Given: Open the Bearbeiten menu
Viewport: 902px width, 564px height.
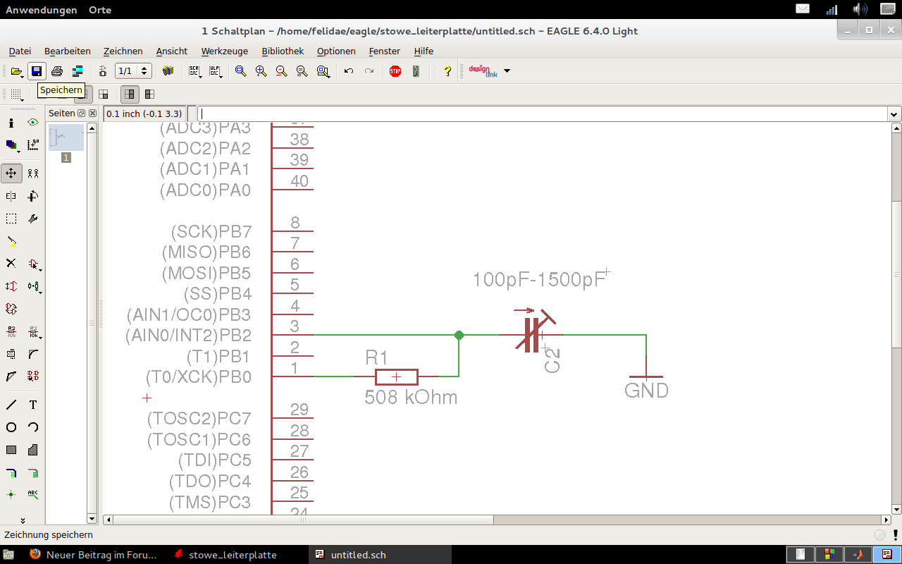Looking at the screenshot, I should 68,51.
